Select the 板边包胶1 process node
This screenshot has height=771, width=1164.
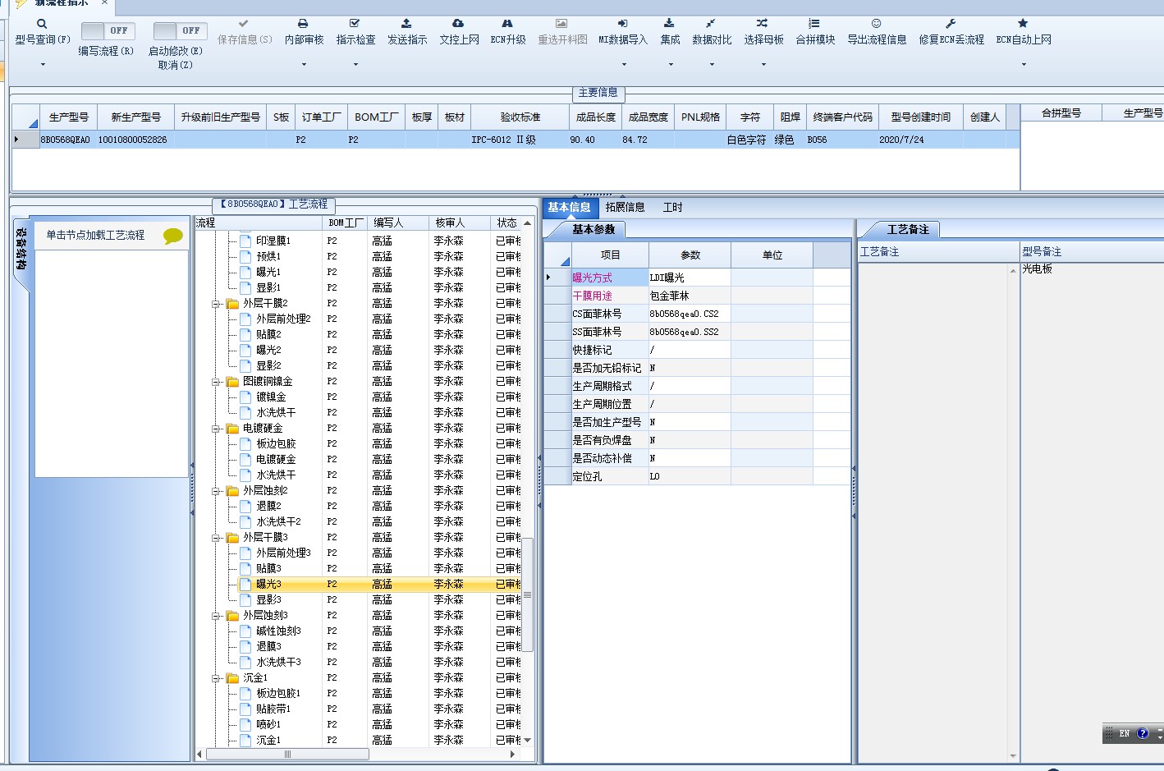[x=278, y=694]
